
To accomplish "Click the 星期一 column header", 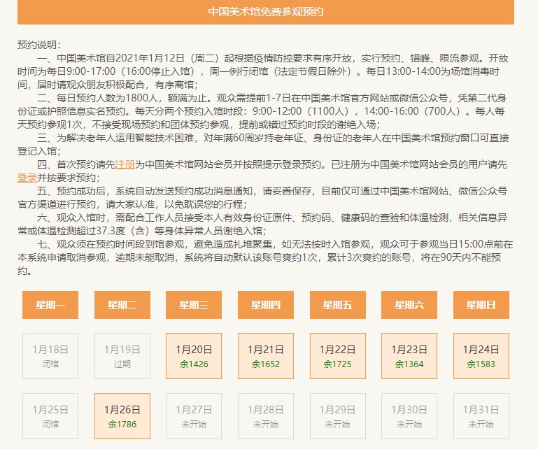I will click(50, 305).
